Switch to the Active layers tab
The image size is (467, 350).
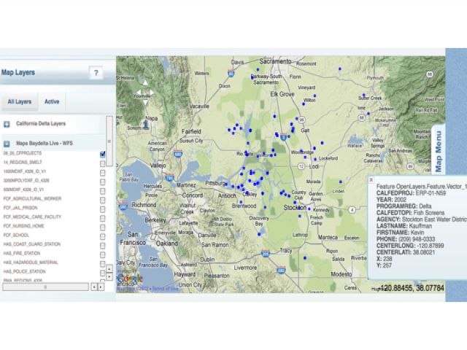tap(52, 102)
